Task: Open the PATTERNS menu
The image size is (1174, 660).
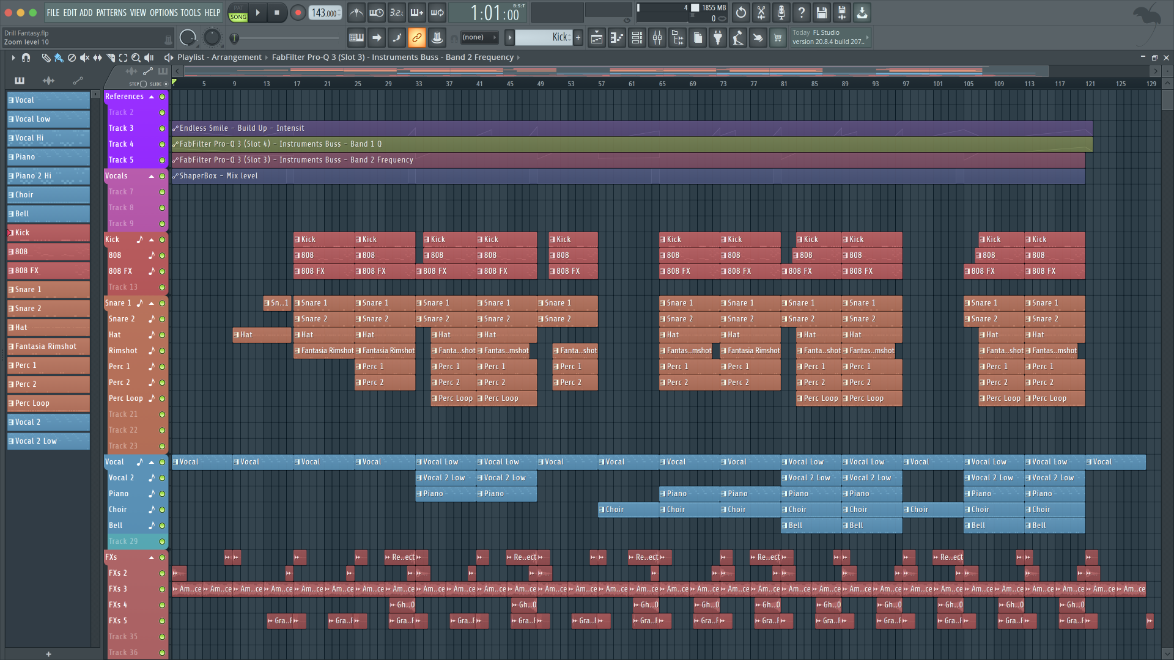Action: [111, 12]
